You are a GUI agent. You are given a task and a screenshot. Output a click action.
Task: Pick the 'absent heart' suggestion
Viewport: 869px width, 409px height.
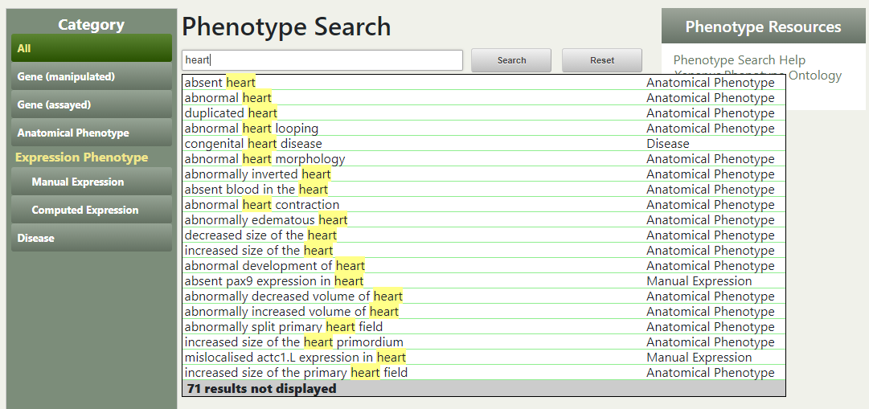(x=220, y=83)
